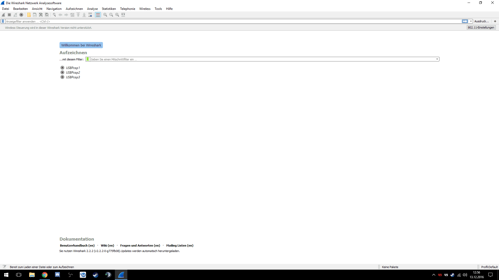Jump to first packet icon
Viewport: 499px width, 280px height.
78,15
